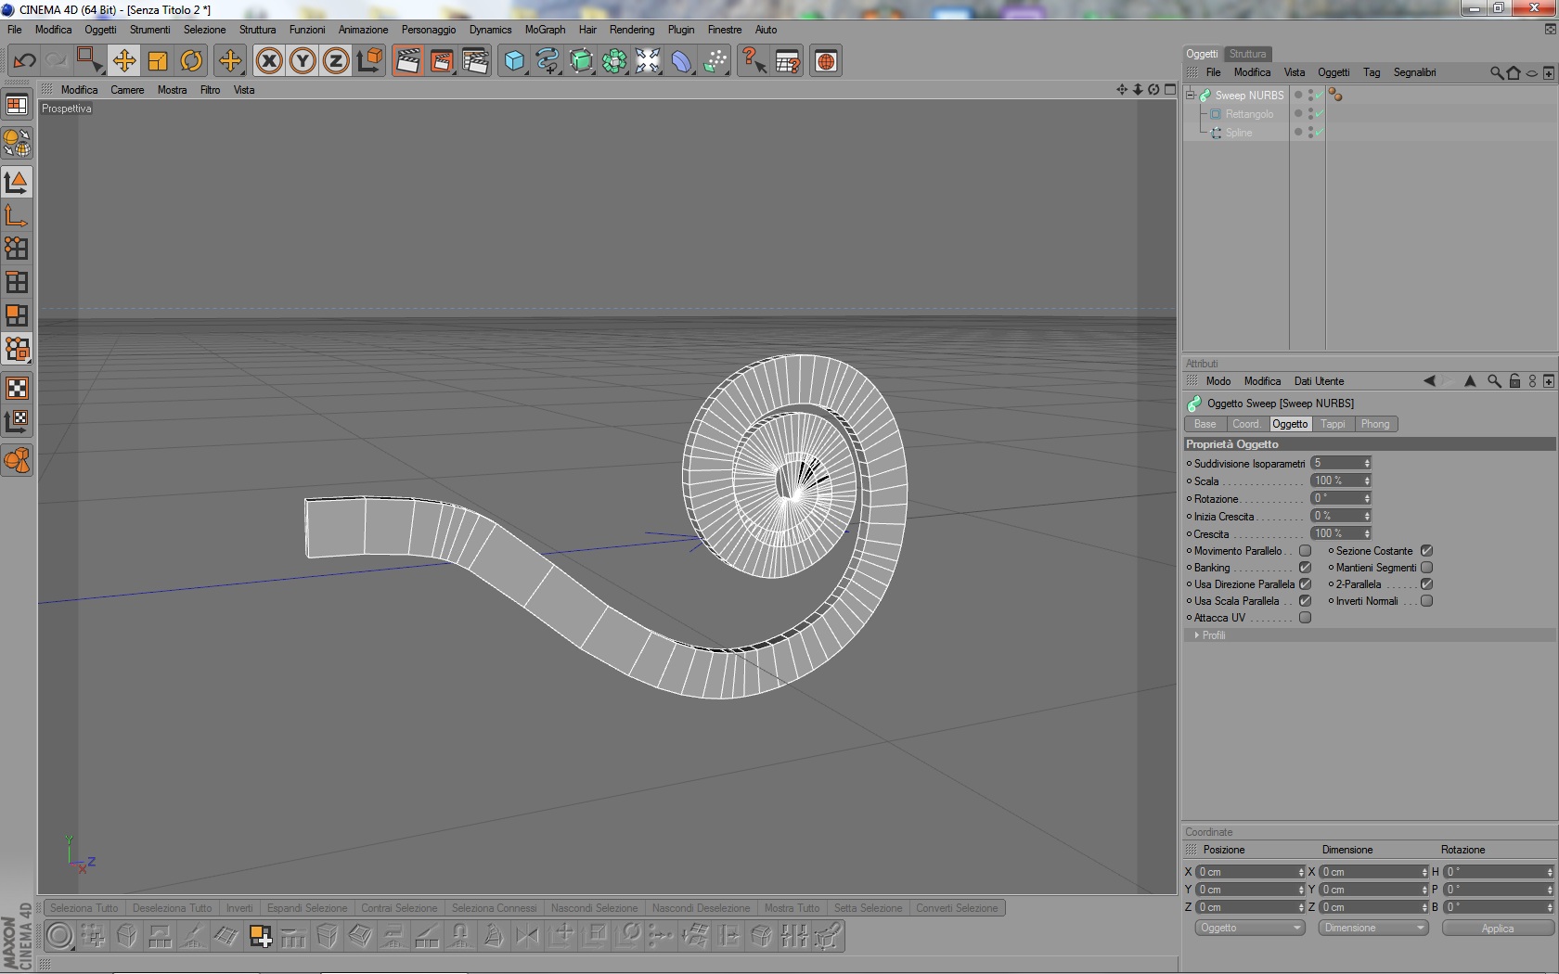
Task: Select the Rotate tool
Action: (x=191, y=61)
